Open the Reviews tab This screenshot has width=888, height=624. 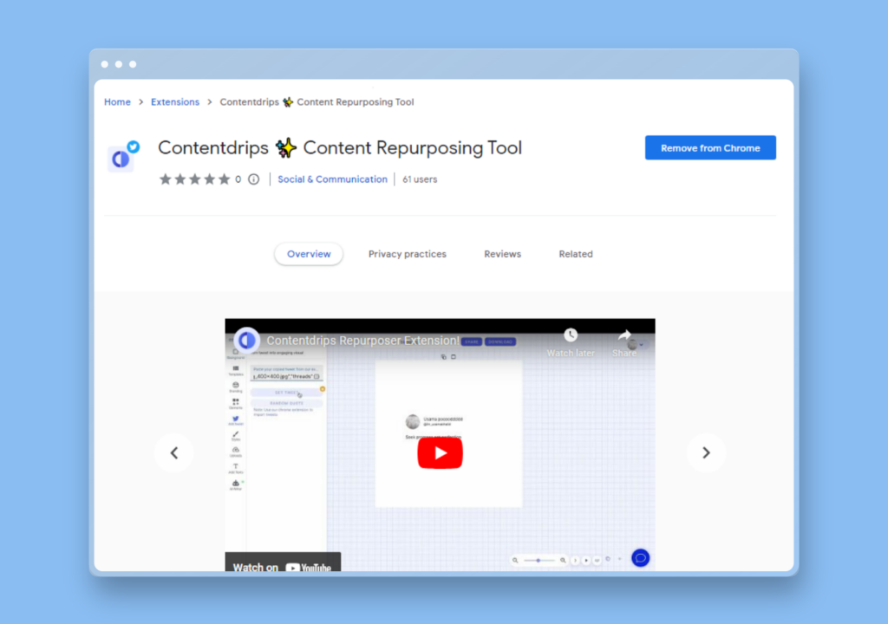(x=502, y=254)
